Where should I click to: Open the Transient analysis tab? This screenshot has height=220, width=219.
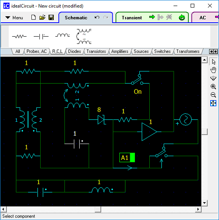point(132,18)
